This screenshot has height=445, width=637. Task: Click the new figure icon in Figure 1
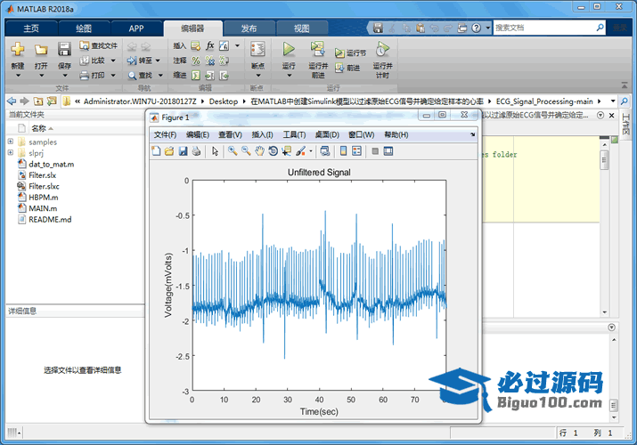[x=156, y=151]
